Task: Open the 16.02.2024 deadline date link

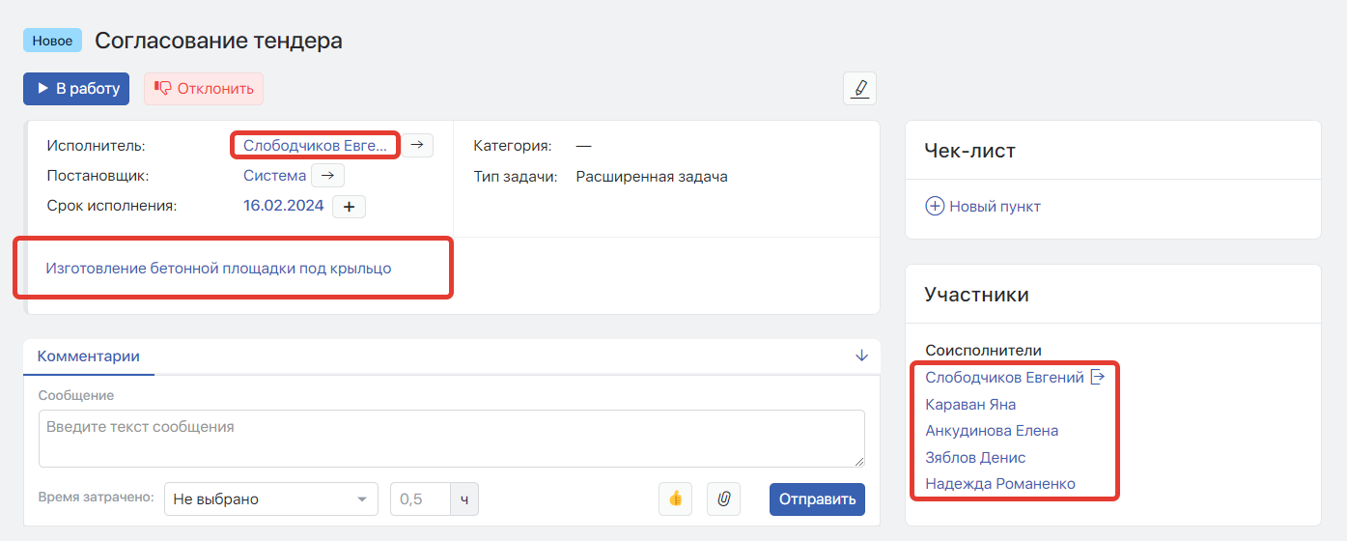Action: click(284, 206)
